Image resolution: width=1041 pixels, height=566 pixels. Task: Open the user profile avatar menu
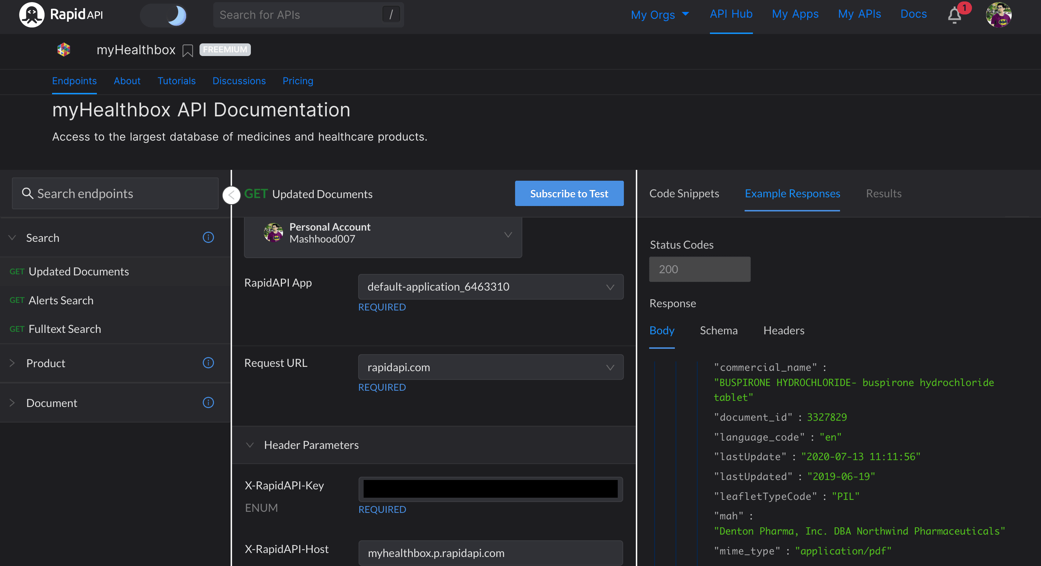click(x=999, y=14)
